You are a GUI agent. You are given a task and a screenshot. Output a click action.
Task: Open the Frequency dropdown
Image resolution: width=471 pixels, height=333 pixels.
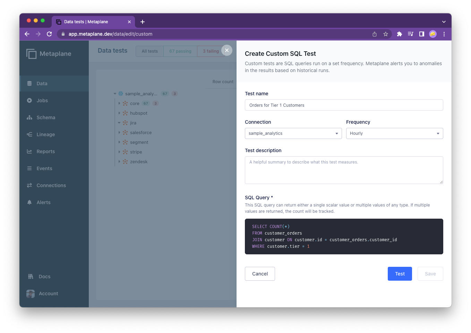[x=395, y=133]
